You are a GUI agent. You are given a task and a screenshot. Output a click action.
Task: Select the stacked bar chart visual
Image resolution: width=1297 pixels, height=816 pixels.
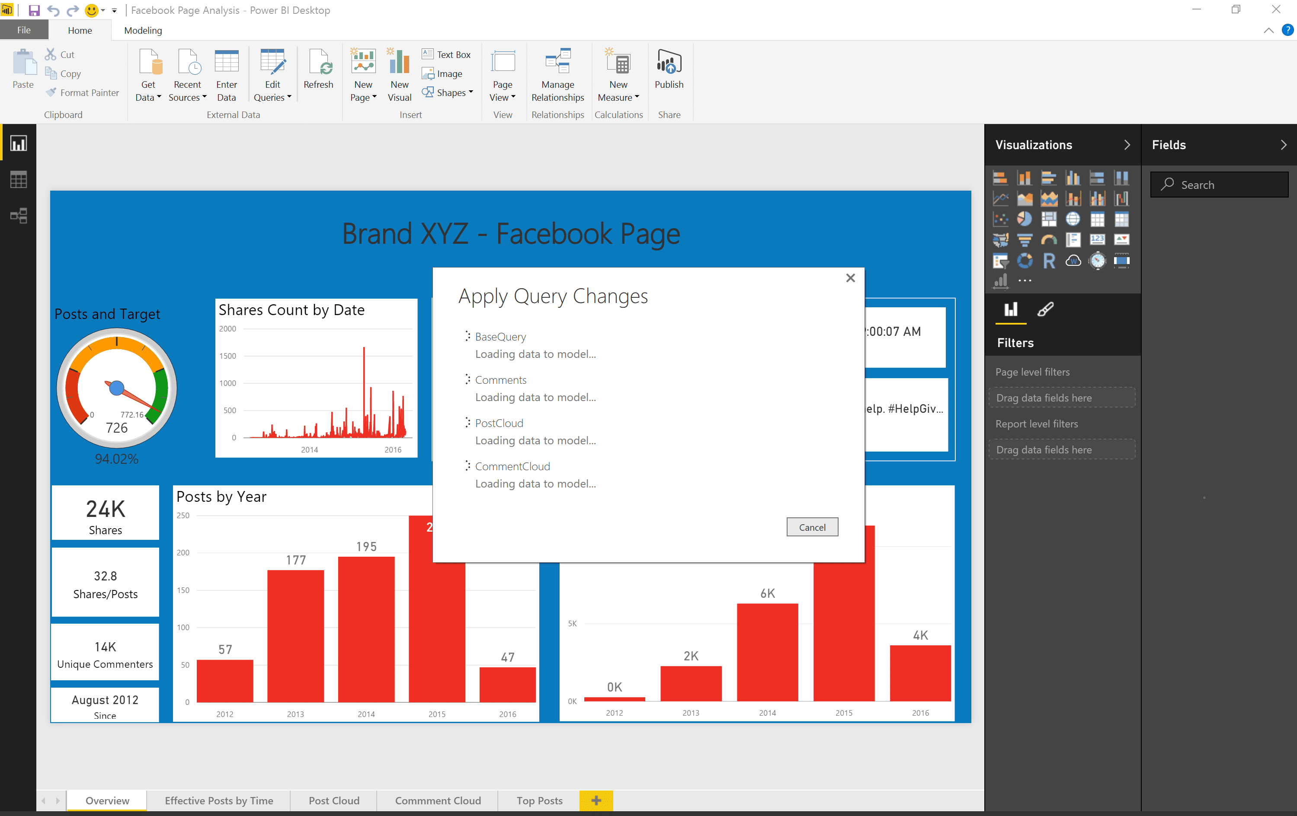[1000, 178]
